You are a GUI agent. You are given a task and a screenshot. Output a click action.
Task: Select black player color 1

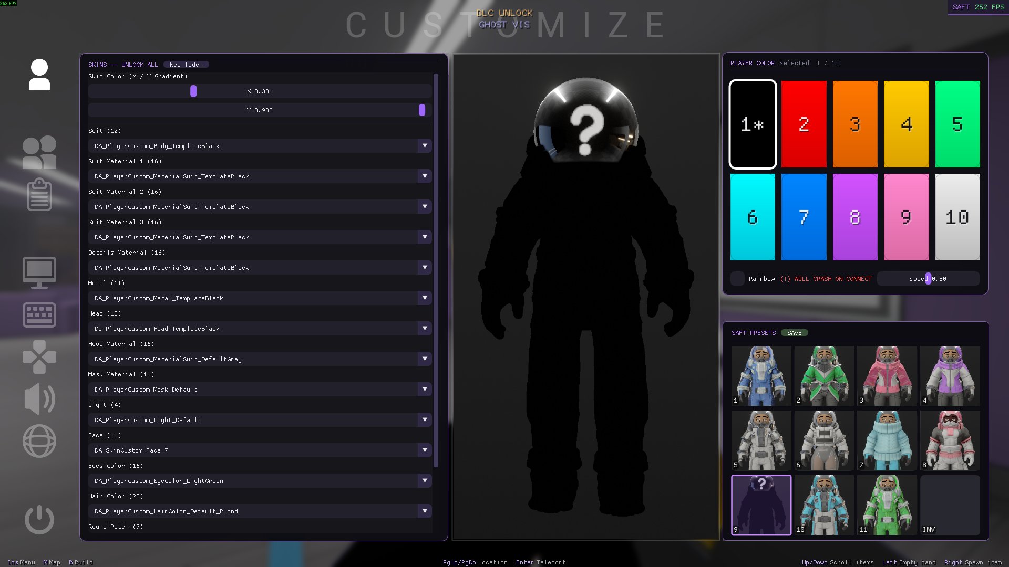point(753,124)
